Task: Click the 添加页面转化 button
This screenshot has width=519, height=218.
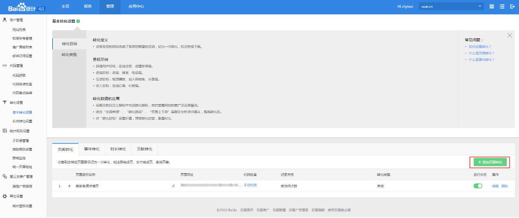Action: [x=490, y=162]
